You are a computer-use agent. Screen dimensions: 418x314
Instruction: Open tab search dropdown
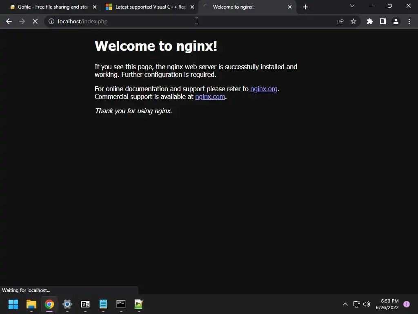[x=352, y=6]
